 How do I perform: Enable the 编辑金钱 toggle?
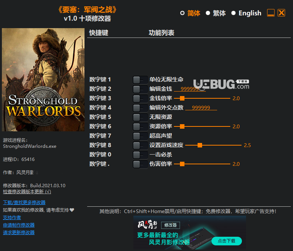140,89
